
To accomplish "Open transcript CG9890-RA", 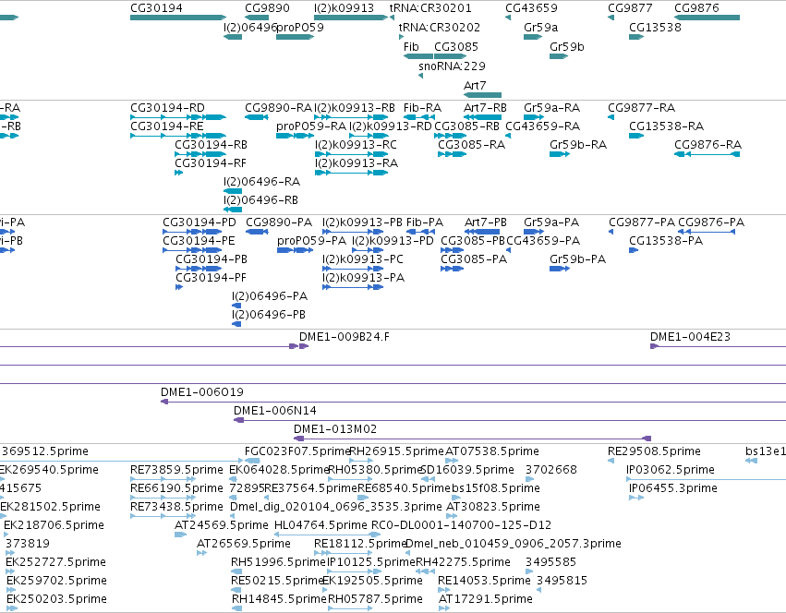I will point(257,117).
